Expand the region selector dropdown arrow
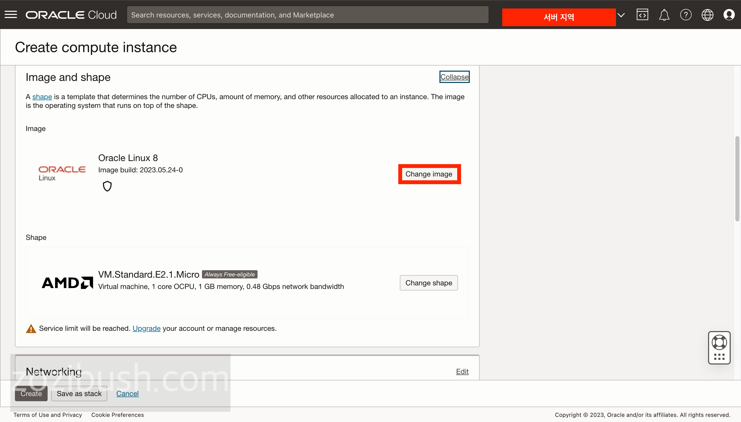This screenshot has height=422, width=741. tap(621, 15)
